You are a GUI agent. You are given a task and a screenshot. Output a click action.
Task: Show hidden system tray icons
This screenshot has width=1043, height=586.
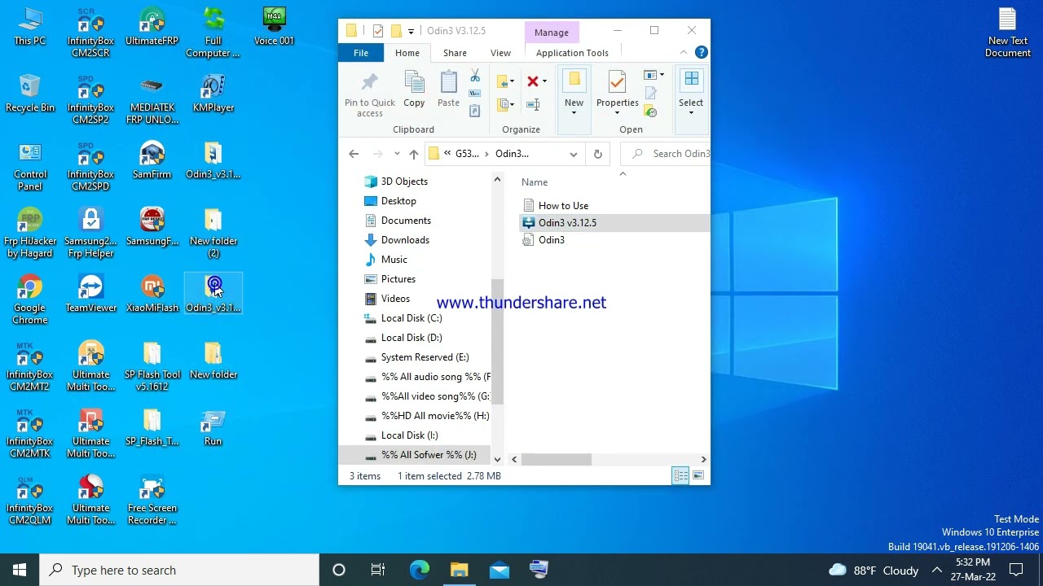click(937, 570)
